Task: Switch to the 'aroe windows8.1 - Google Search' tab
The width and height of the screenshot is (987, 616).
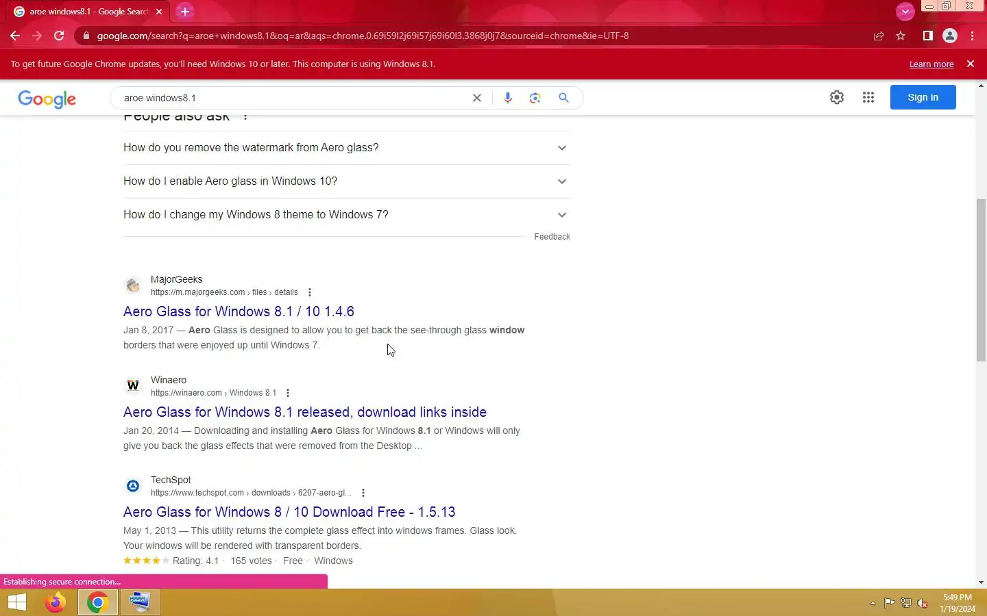Action: click(x=88, y=12)
